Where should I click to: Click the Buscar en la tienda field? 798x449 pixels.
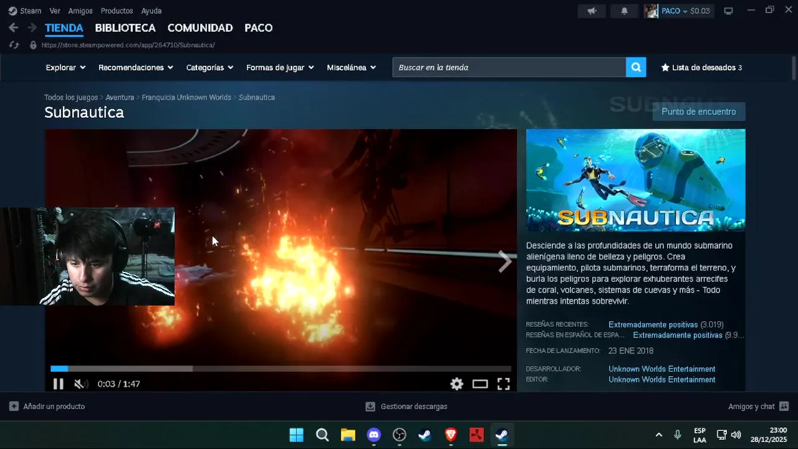click(x=509, y=67)
